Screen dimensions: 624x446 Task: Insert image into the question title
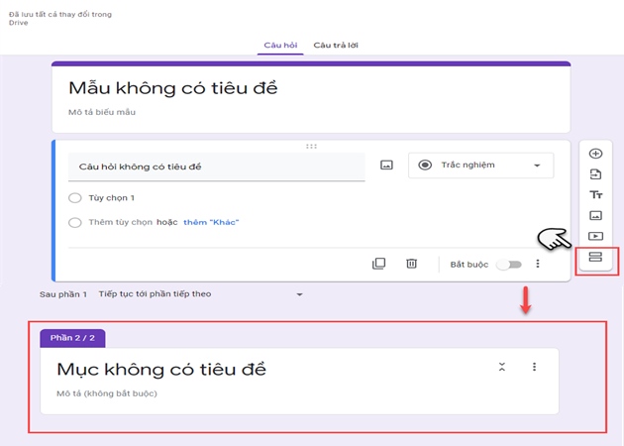tap(386, 165)
